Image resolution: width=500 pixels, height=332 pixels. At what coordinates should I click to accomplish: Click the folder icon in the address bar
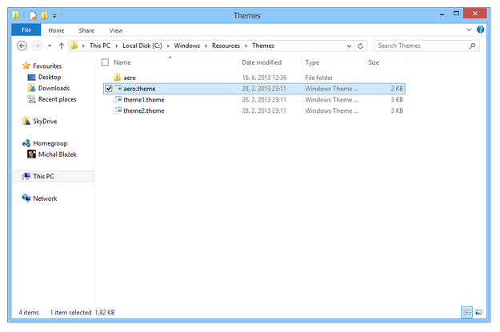[74, 46]
